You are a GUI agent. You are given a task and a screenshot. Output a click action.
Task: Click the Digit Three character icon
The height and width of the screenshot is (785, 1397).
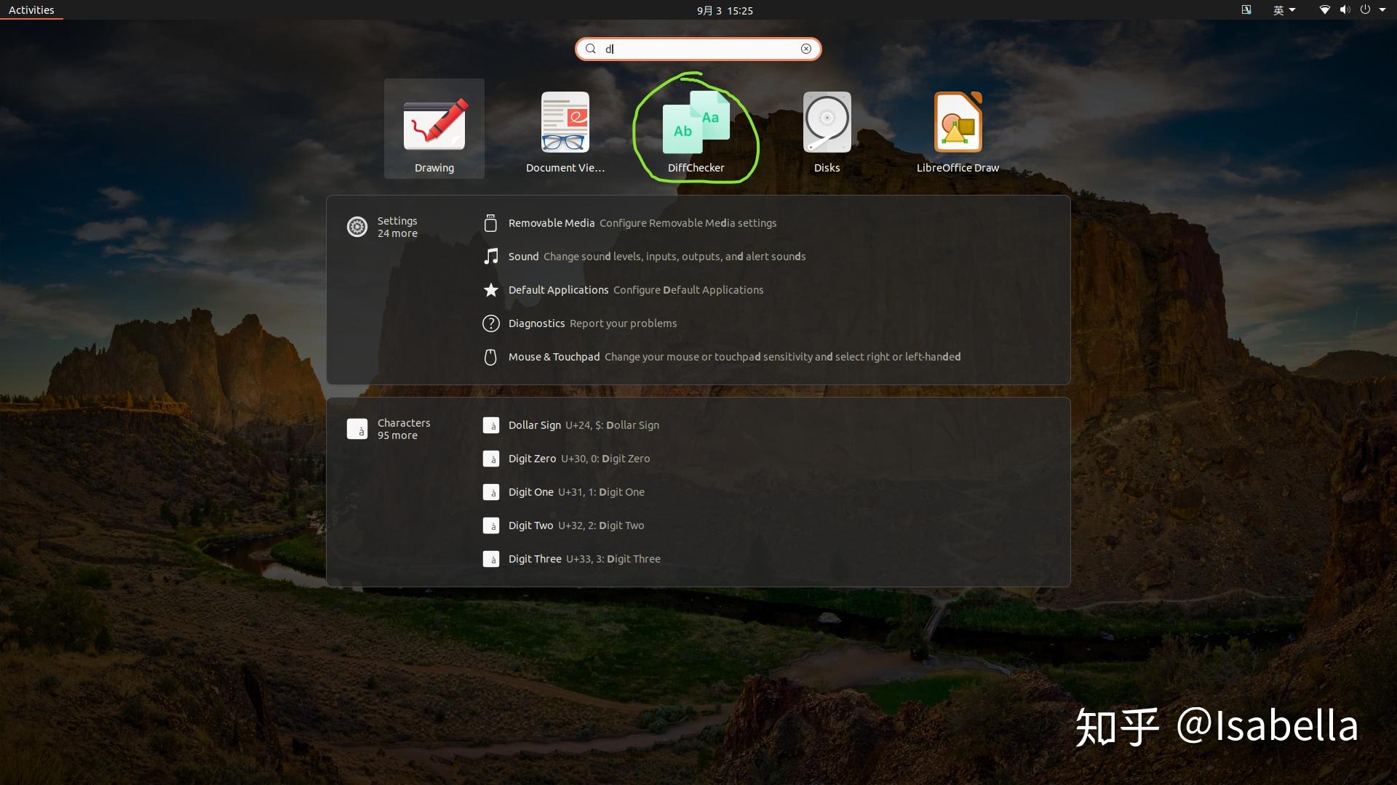tap(491, 559)
